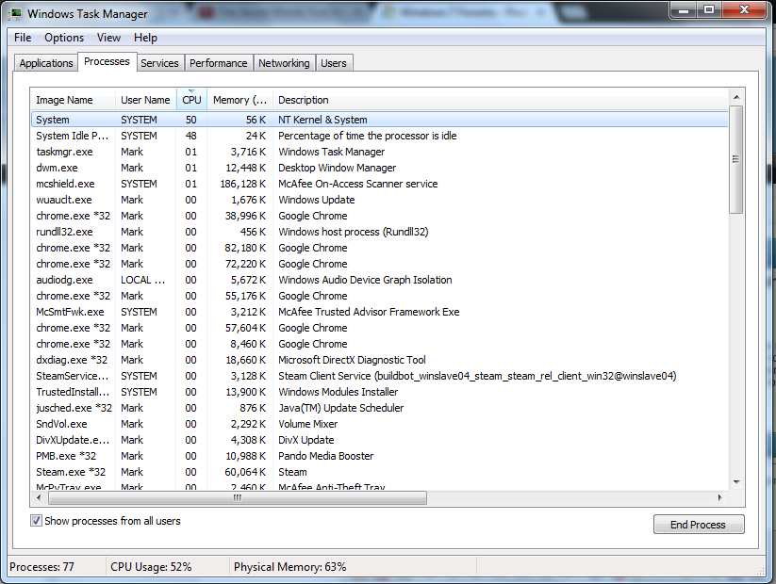Open the Help menu
Viewport: 776px width, 584px height.
coord(145,38)
